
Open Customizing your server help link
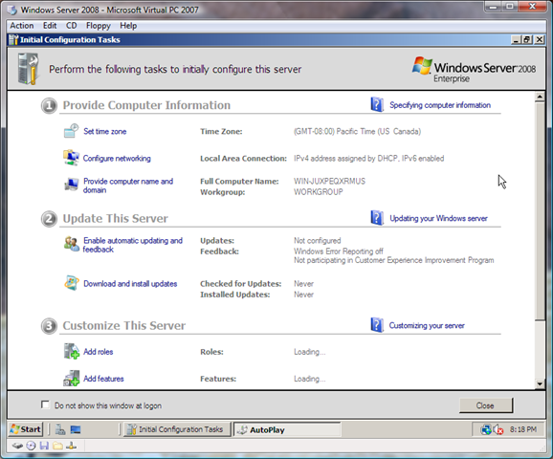(427, 325)
